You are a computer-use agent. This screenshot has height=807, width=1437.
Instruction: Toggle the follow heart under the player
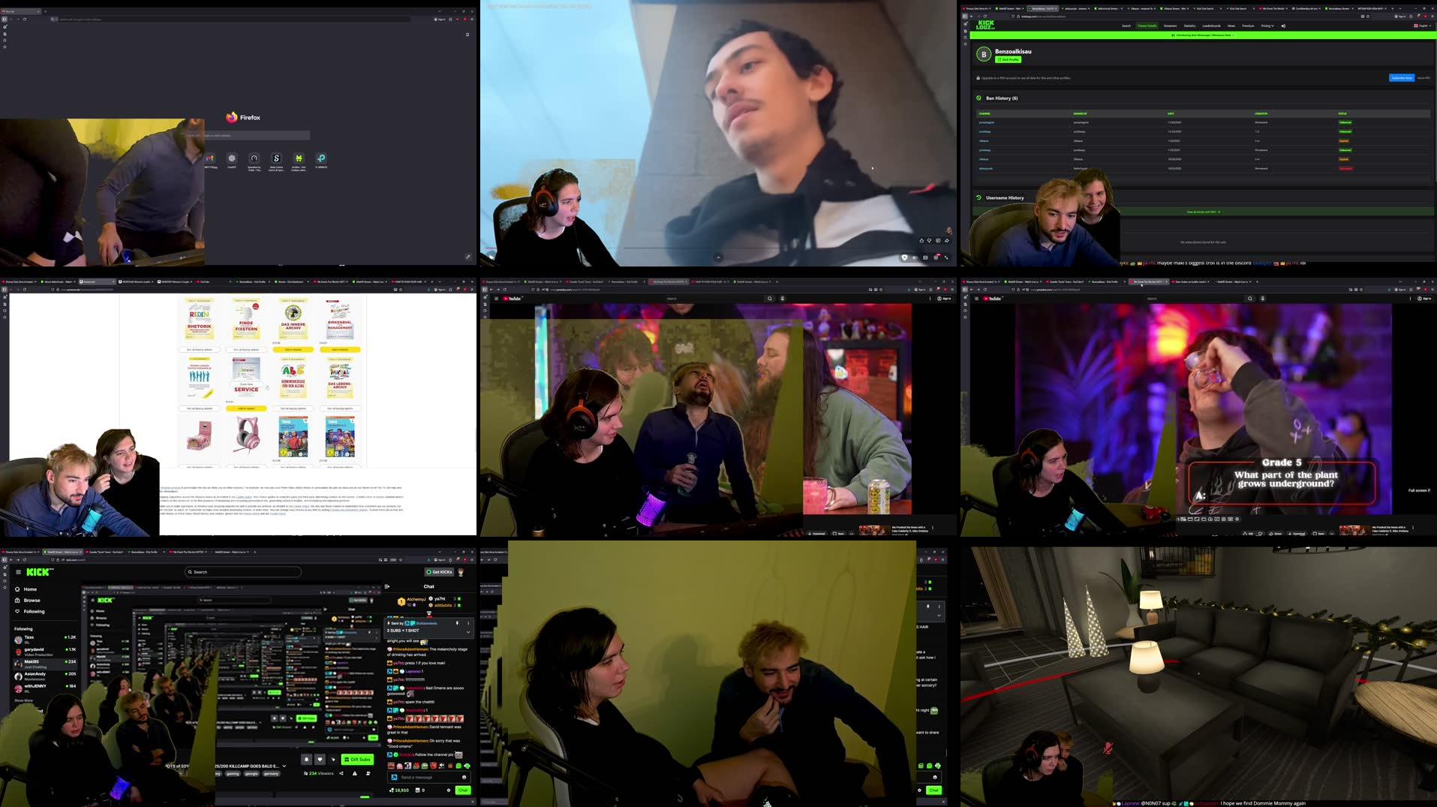[x=320, y=759]
